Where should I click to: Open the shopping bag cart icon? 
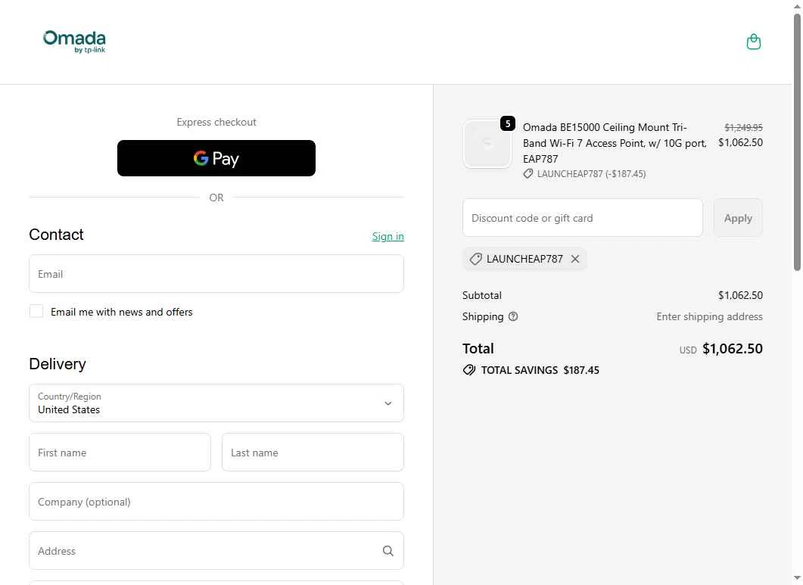click(753, 42)
